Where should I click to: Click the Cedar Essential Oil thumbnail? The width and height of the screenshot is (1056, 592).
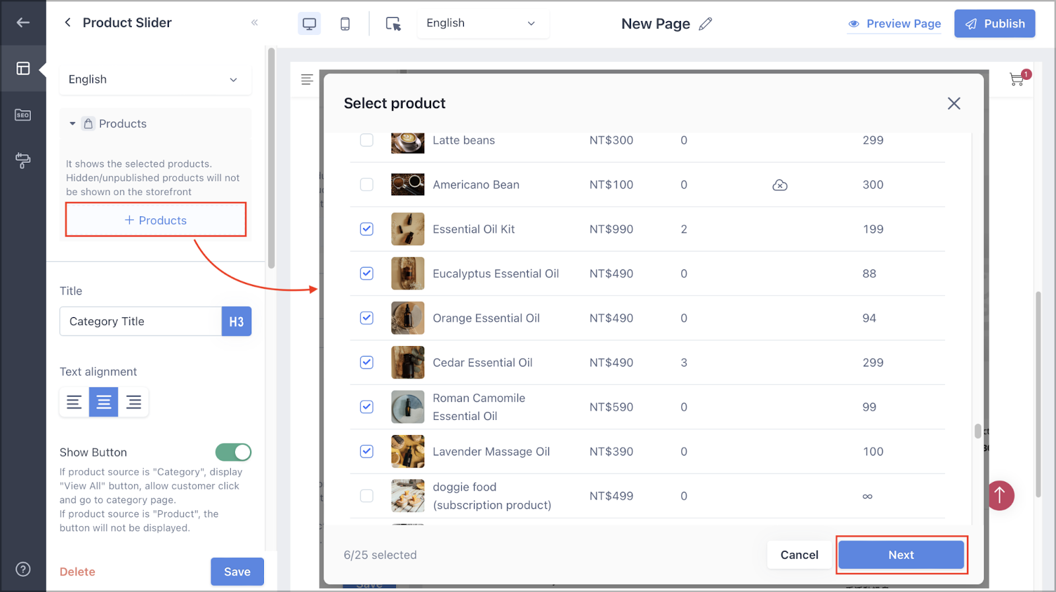point(408,363)
